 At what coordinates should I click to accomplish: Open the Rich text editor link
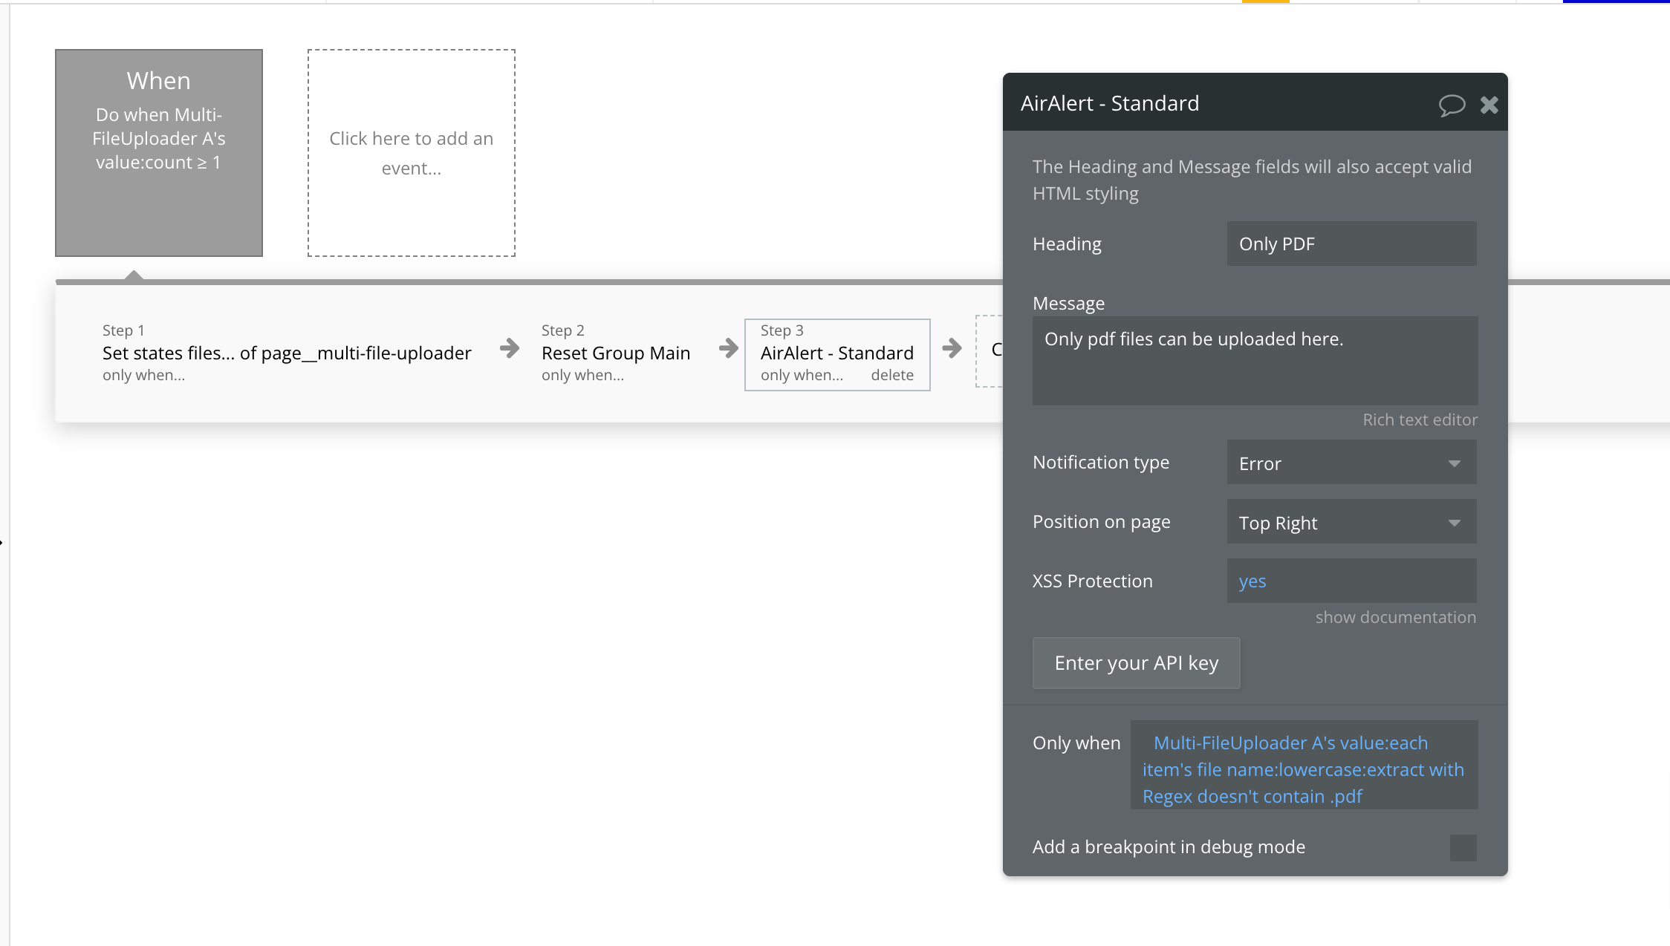pos(1420,420)
